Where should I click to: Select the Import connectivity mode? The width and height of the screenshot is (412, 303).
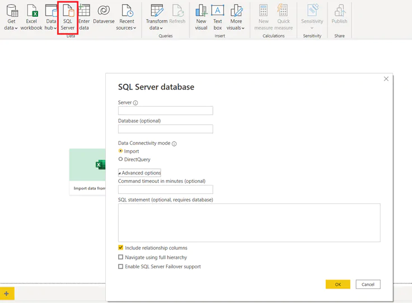pos(120,151)
